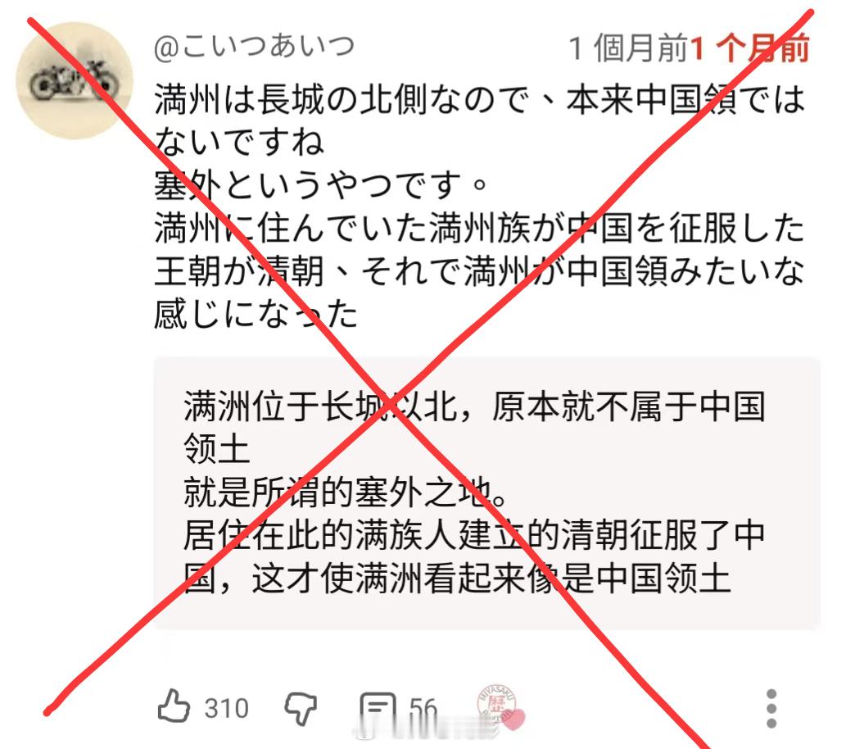Select final translated line 这才使满洲看起来像是中国领土
Image resolution: width=855 pixels, height=749 pixels.
491,579
